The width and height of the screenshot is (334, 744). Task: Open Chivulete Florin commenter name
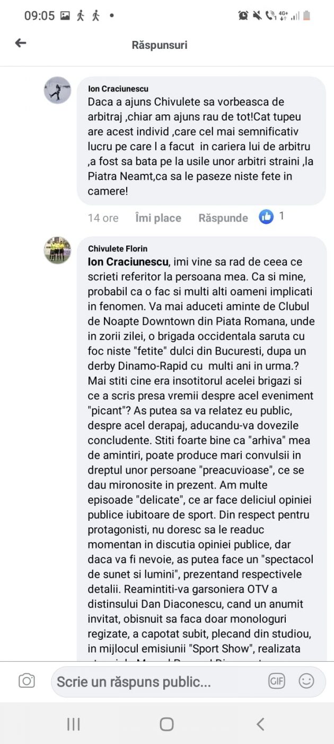click(118, 249)
